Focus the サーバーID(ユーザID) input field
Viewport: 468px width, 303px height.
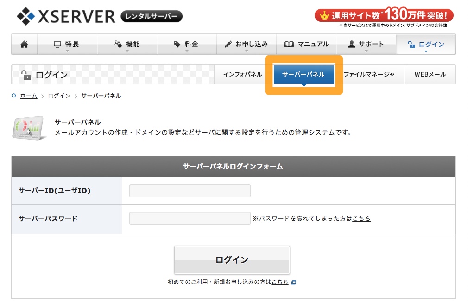pos(190,191)
